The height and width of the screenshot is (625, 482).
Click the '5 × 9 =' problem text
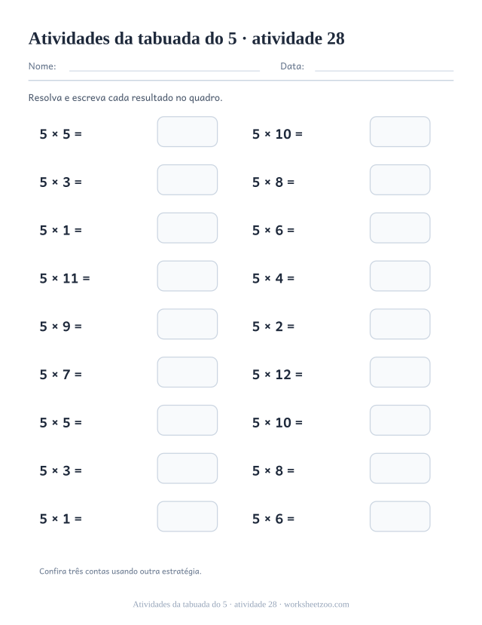[60, 326]
